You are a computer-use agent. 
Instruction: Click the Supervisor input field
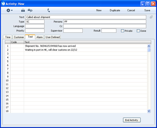tap(73, 31)
